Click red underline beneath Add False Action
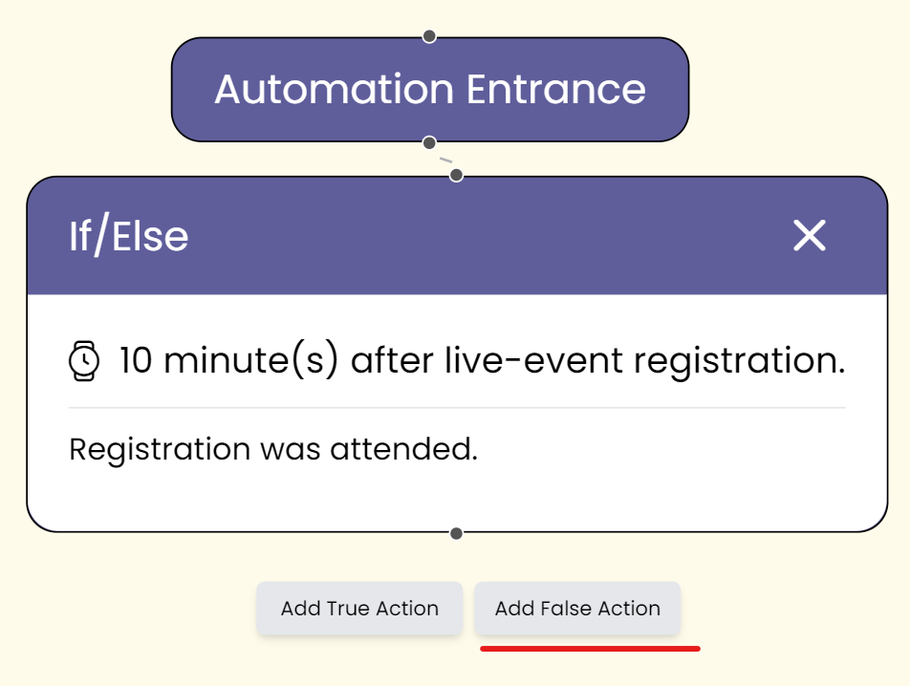910x686 pixels. click(x=590, y=649)
